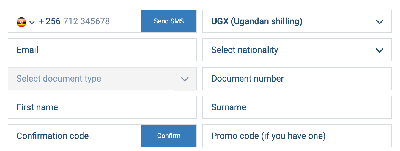This screenshot has height=151, width=400.
Task: Click the currency dropdown chevron arrow
Action: coord(379,22)
